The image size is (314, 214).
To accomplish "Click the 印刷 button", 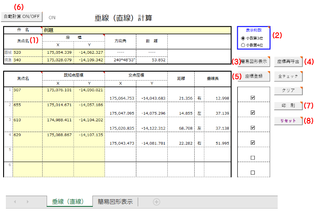I will [x=288, y=106].
